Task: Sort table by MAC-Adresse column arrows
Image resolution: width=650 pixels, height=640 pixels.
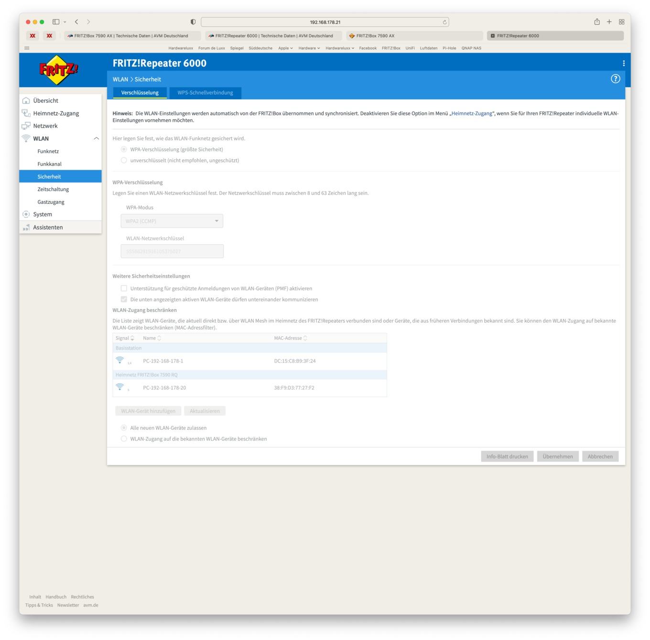Action: [305, 338]
